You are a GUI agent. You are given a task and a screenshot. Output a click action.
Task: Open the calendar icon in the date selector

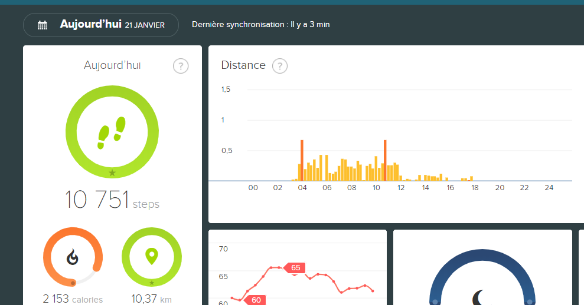coord(42,25)
